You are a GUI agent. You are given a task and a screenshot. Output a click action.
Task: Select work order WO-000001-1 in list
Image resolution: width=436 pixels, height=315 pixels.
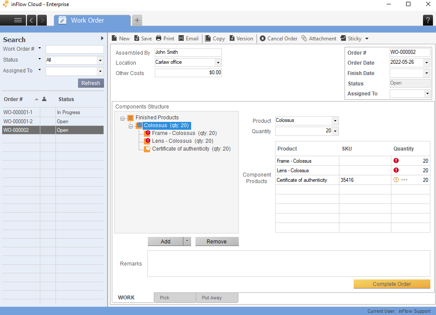coord(53,112)
